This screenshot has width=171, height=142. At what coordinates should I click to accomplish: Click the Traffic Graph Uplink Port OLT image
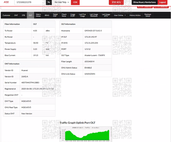coord(85,134)
